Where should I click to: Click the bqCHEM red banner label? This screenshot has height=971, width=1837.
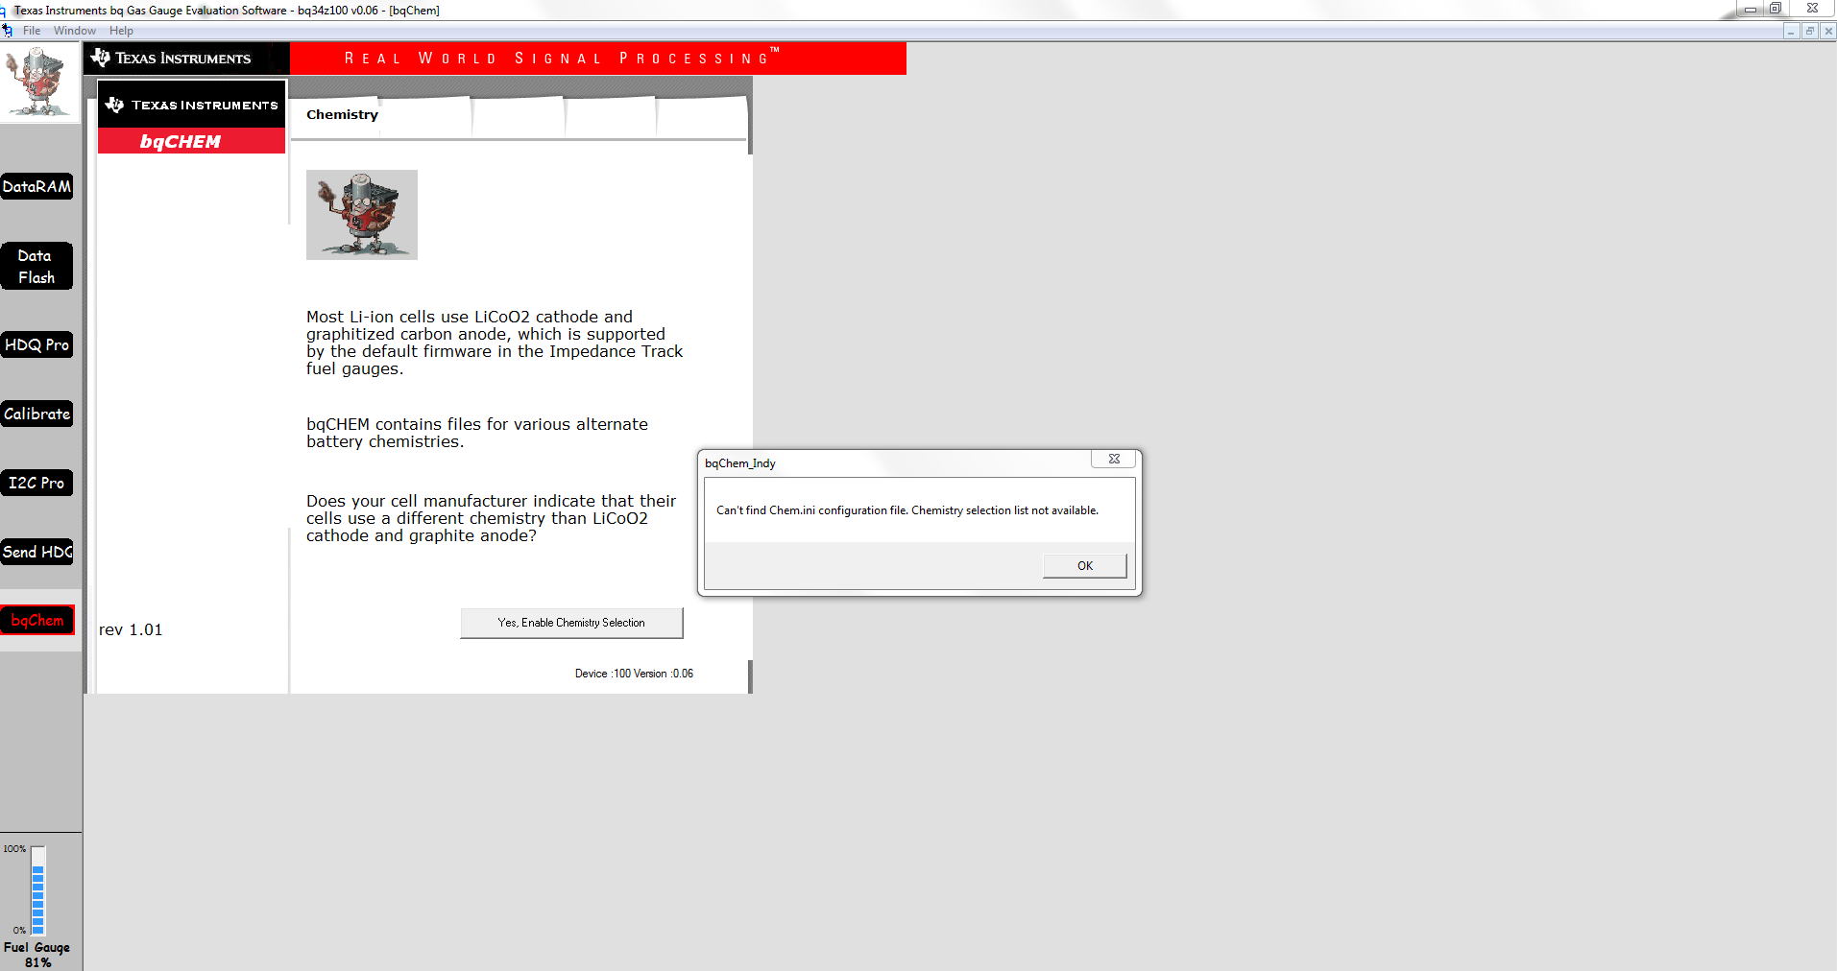click(x=191, y=141)
